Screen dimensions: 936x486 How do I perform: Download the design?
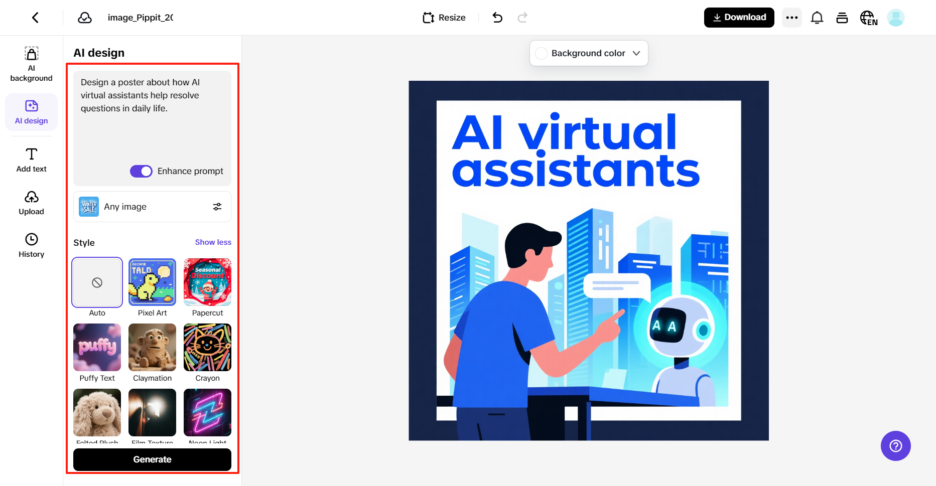click(x=739, y=18)
